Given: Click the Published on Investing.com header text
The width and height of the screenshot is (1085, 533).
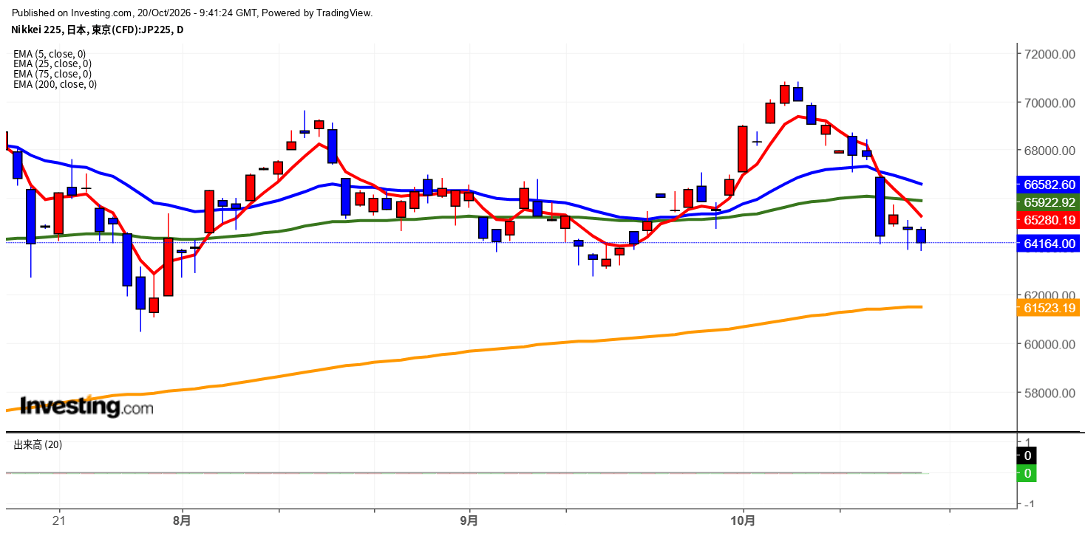Looking at the screenshot, I should tap(192, 13).
